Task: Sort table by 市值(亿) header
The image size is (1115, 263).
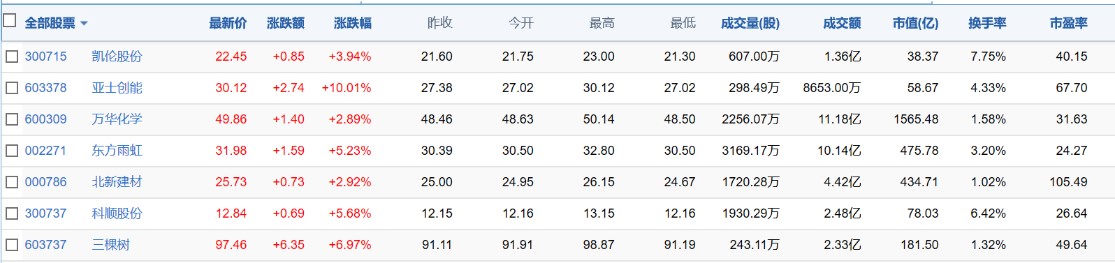Action: pyautogui.click(x=916, y=23)
